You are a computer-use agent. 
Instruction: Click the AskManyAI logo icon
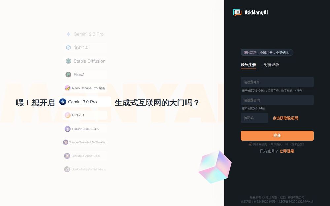point(237,13)
